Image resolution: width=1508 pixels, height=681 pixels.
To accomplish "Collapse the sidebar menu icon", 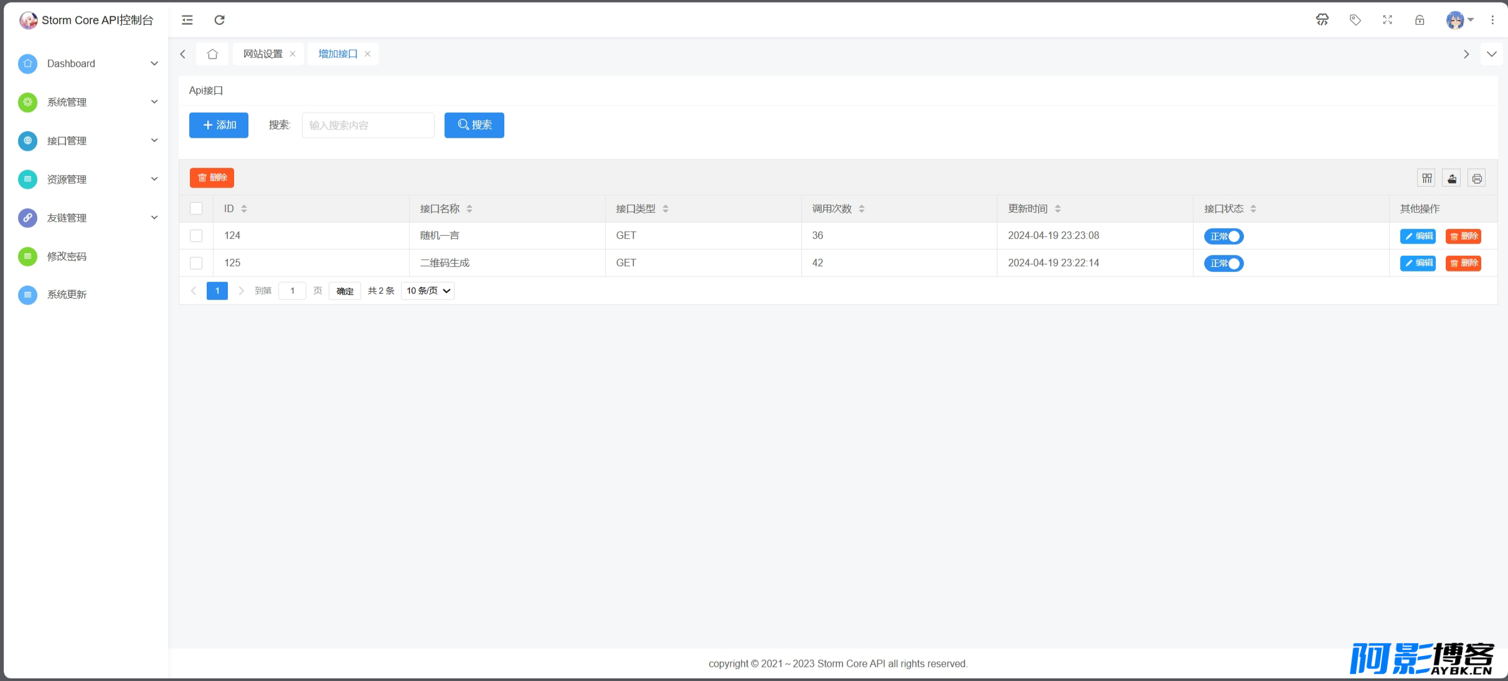I will pos(187,20).
